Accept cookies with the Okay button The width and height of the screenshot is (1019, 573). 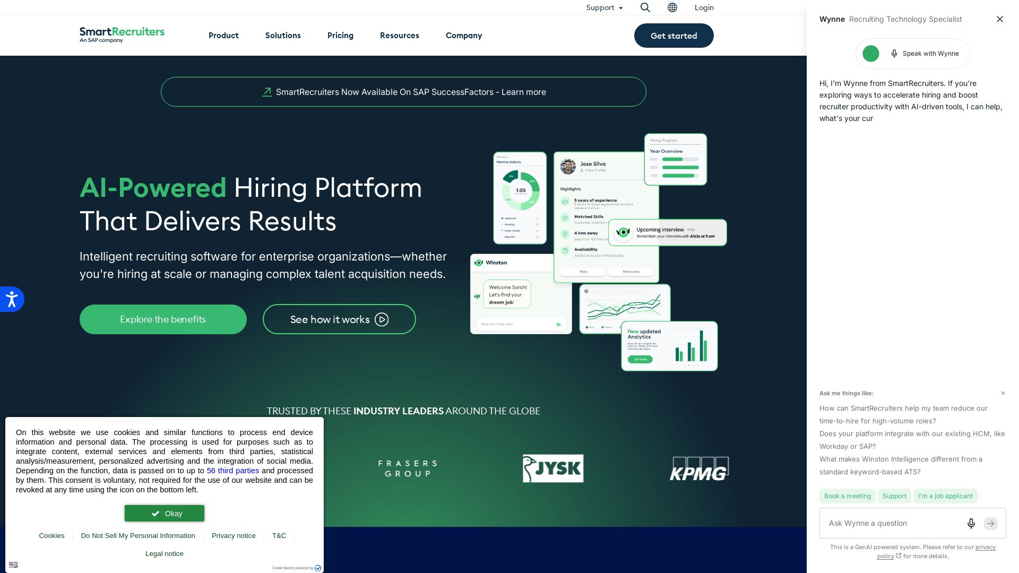(165, 514)
